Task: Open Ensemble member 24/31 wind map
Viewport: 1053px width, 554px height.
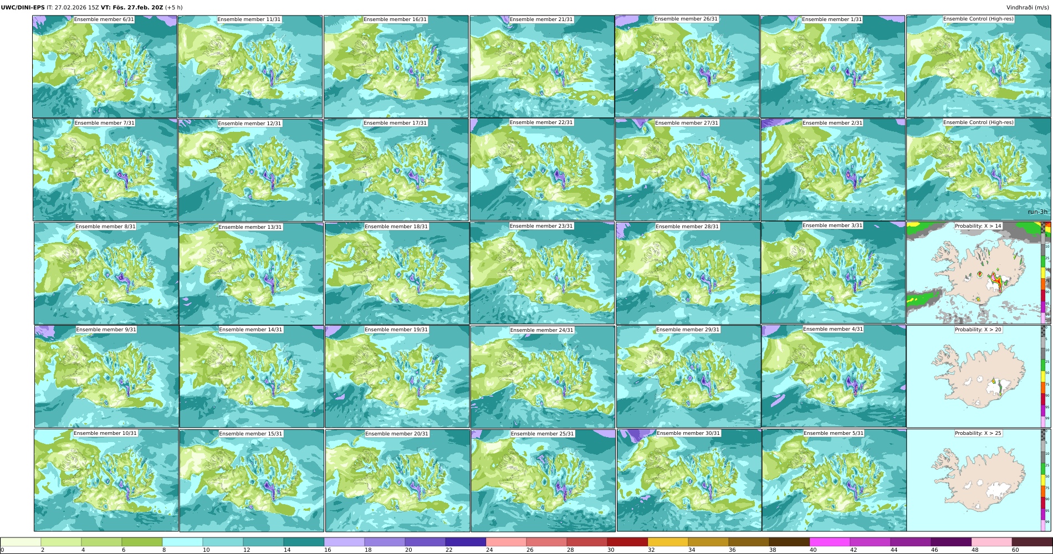Action: (543, 377)
